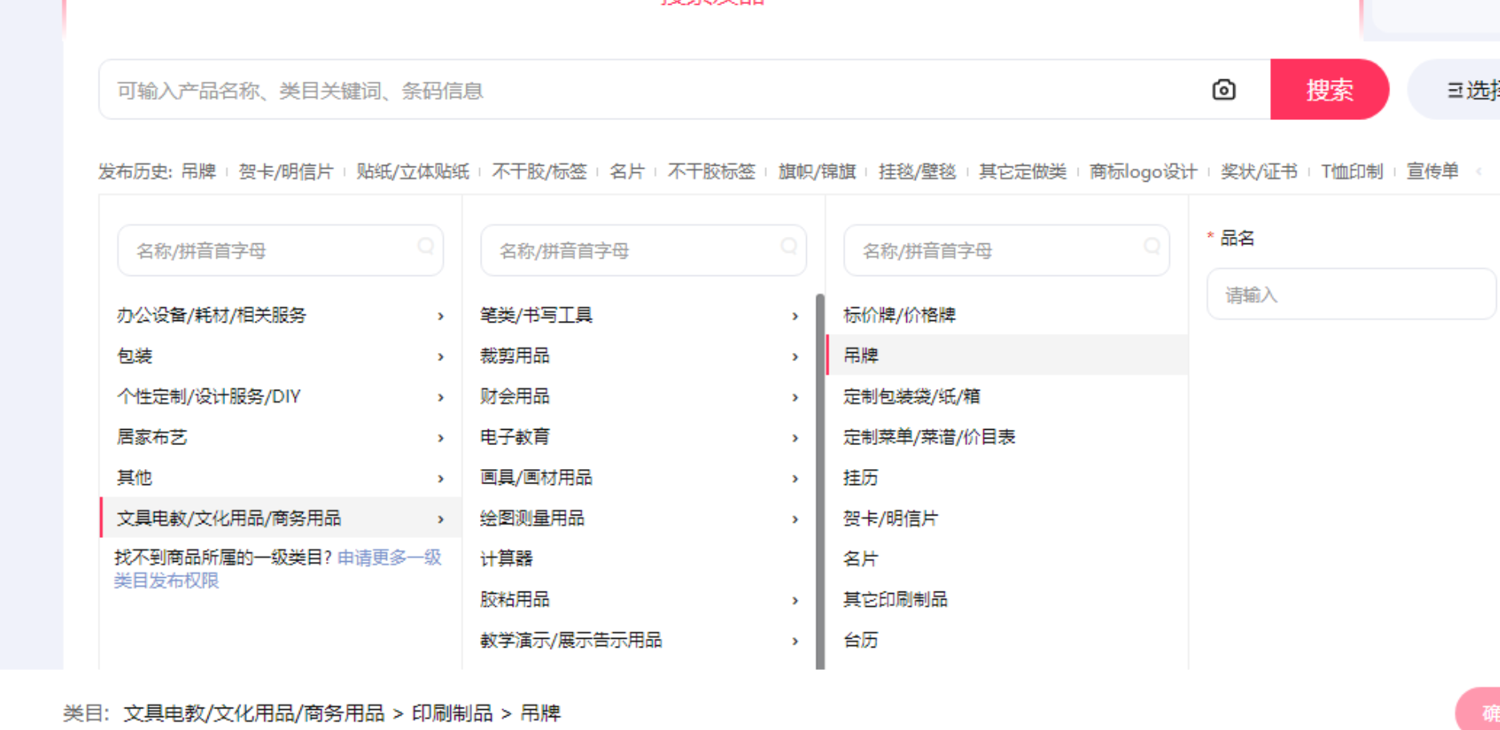This screenshot has height=730, width=1500.
Task: Click the search icon in third category filter
Action: (x=1152, y=247)
